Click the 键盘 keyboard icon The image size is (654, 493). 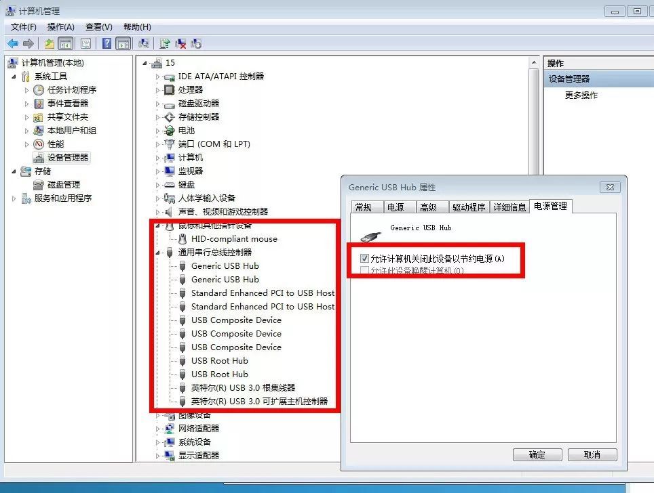[x=169, y=185]
